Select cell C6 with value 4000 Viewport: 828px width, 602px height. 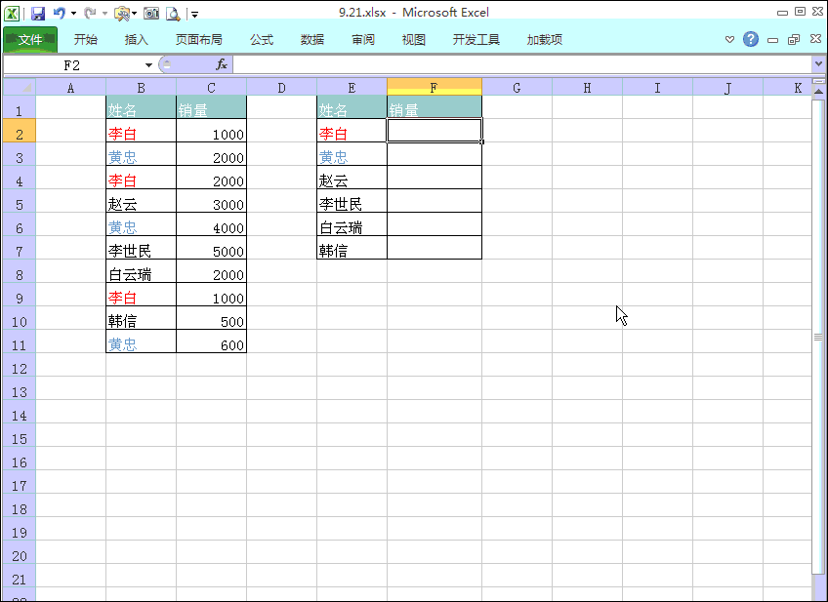click(211, 224)
